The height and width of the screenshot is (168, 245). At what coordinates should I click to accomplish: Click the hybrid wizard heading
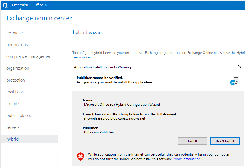(x=88, y=33)
